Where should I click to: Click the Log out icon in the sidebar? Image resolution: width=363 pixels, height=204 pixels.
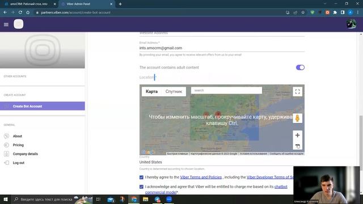(x=6, y=163)
